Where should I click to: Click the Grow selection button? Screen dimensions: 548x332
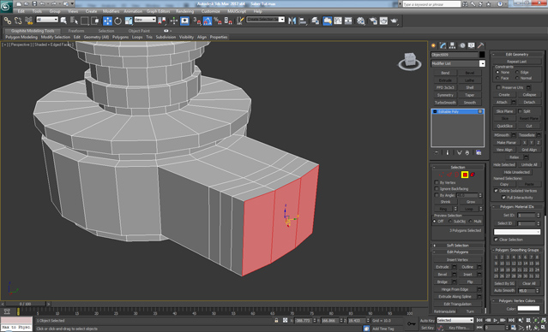(471, 202)
